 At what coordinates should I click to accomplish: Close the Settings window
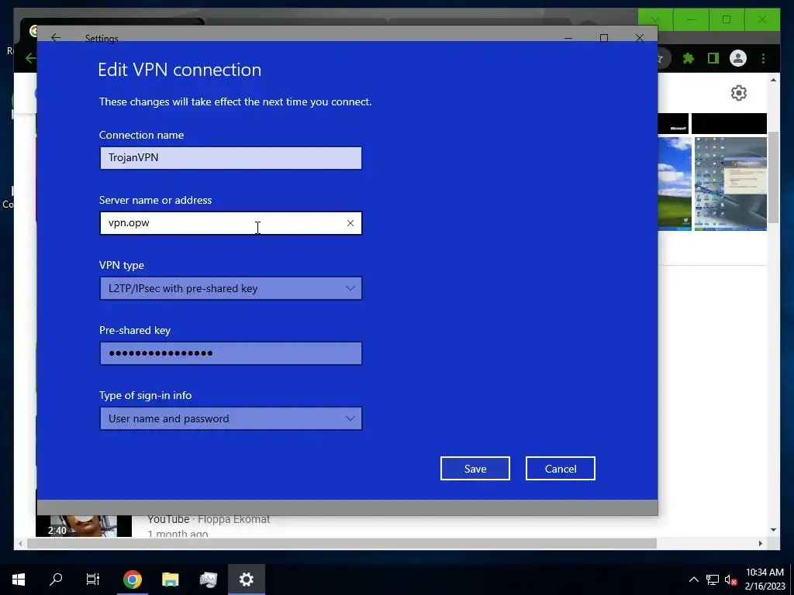(640, 38)
